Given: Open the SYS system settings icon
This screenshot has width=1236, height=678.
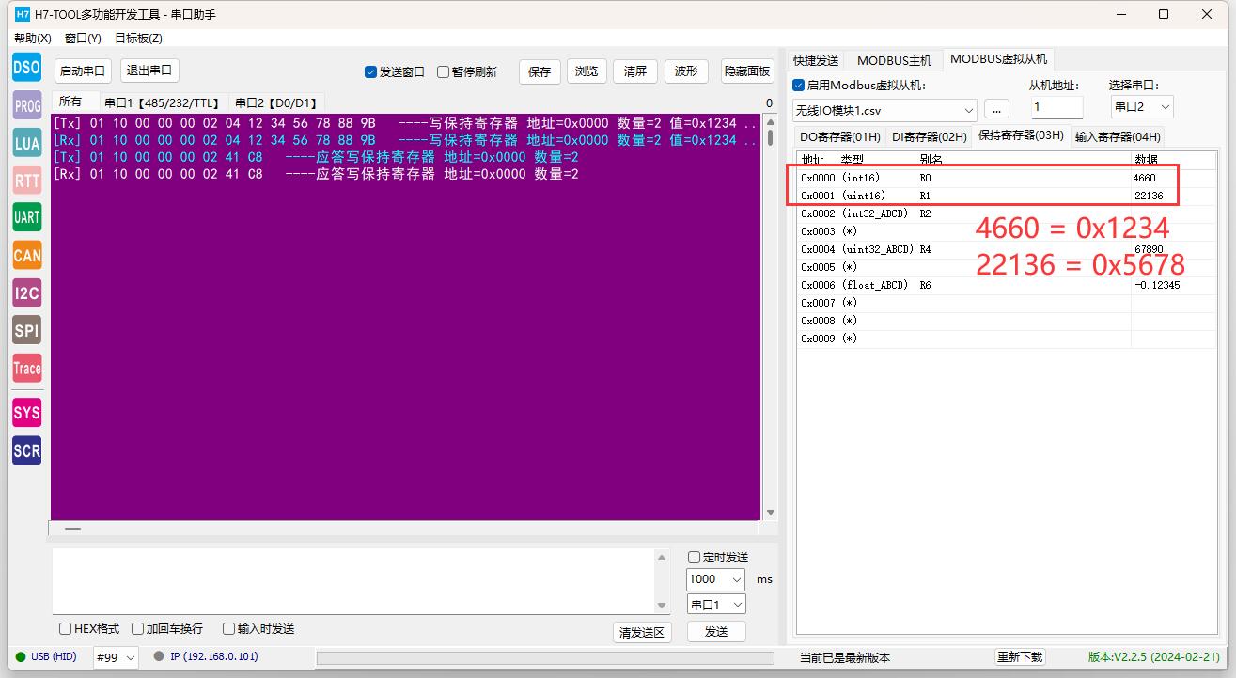Looking at the screenshot, I should pyautogui.click(x=26, y=412).
